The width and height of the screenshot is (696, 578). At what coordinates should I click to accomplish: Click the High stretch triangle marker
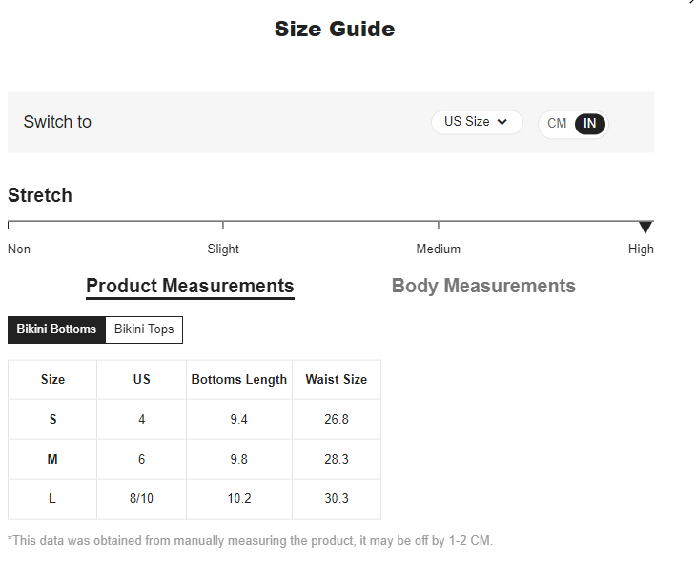coord(645,227)
